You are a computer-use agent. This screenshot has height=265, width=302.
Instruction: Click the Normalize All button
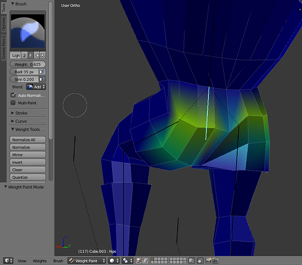(x=28, y=139)
